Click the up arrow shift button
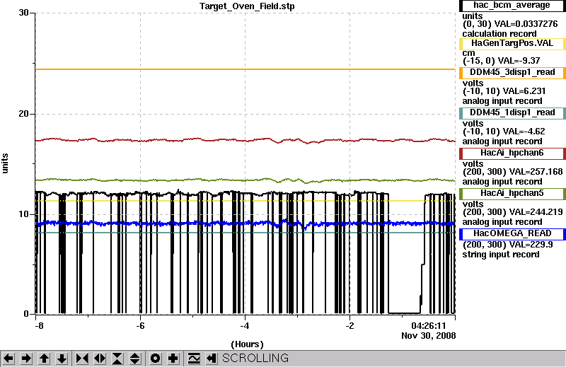 click(x=44, y=359)
